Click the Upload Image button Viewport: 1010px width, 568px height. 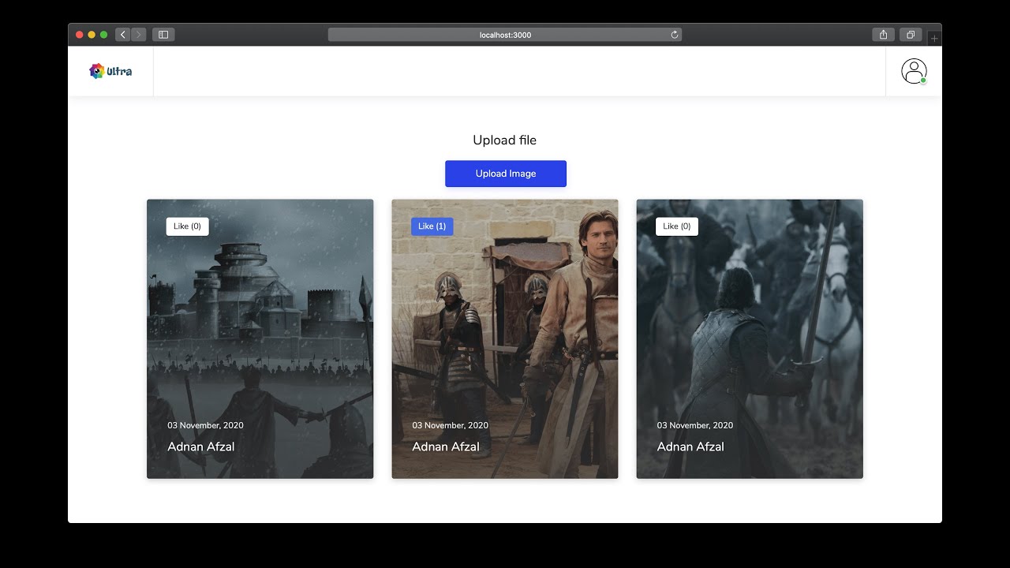click(506, 174)
